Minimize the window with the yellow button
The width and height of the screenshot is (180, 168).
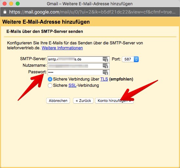coord(11,4)
